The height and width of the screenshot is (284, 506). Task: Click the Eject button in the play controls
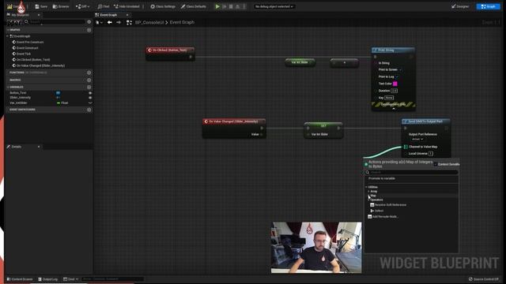[238, 6]
